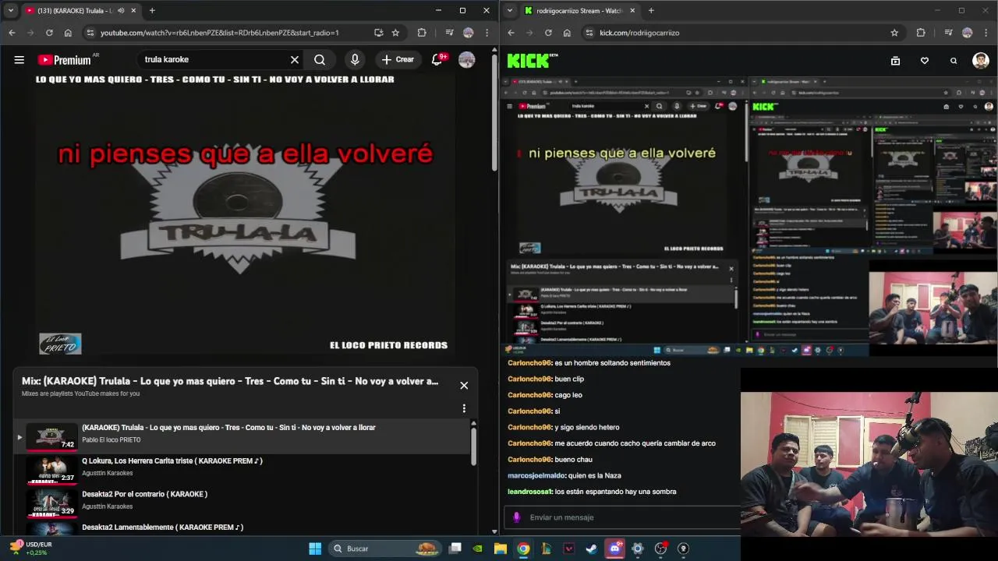Open YouTube account avatar menu
Image resolution: width=998 pixels, height=561 pixels.
pos(467,60)
